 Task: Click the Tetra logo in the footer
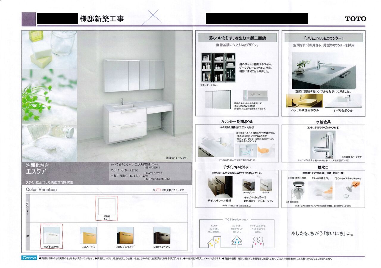[x=29, y=258]
